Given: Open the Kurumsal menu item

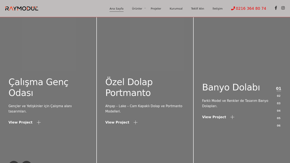Looking at the screenshot, I should [176, 8].
